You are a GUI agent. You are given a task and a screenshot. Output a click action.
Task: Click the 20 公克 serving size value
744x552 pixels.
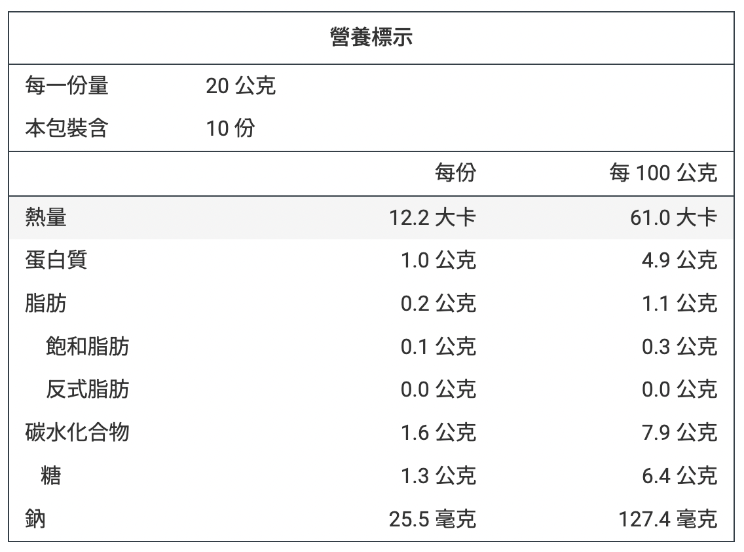[240, 86]
